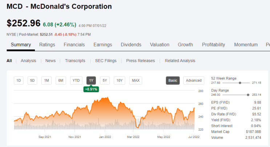Screen dimensions: 270x147
Task: Set chart range to 5D
Action: [32, 81]
